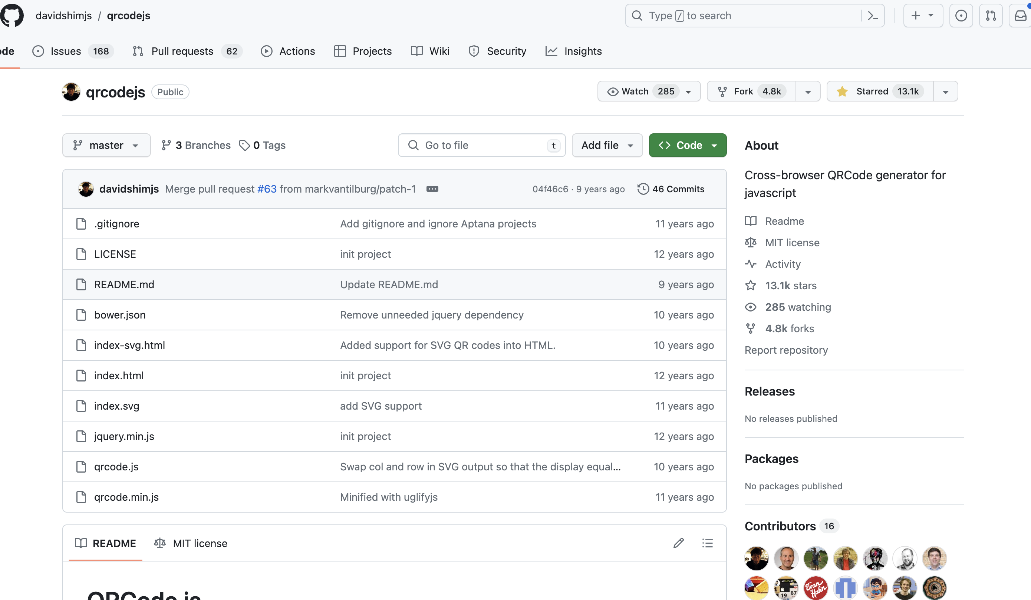Click the watch eye icon
This screenshot has height=600, width=1031.
(x=612, y=91)
